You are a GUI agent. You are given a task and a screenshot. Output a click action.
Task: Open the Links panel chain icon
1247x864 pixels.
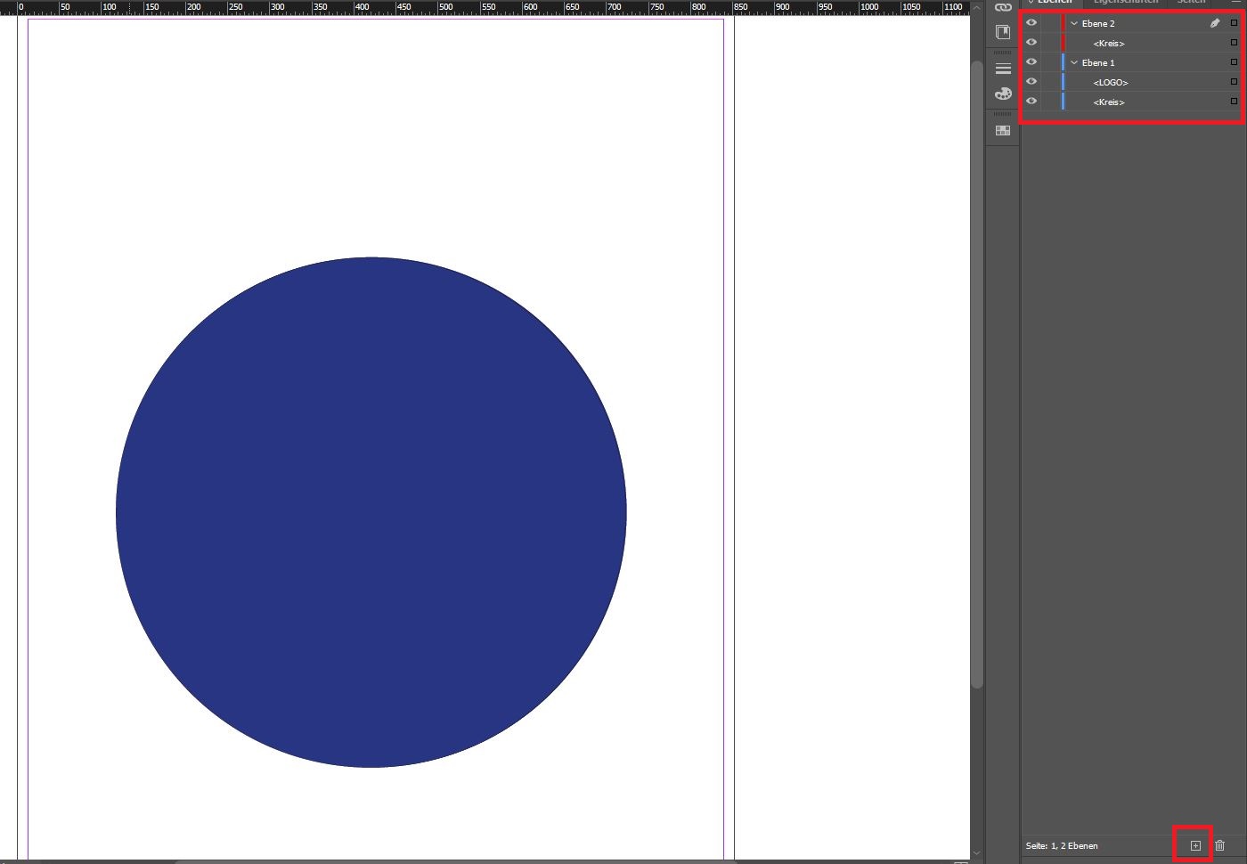coord(1003,7)
